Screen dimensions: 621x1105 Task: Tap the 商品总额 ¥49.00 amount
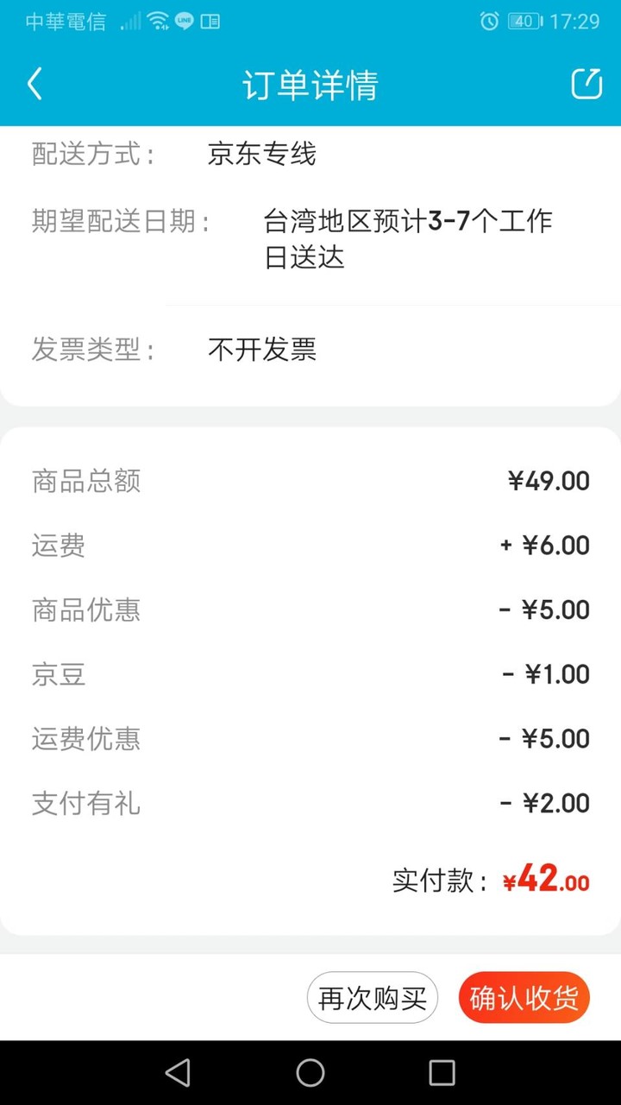point(549,481)
